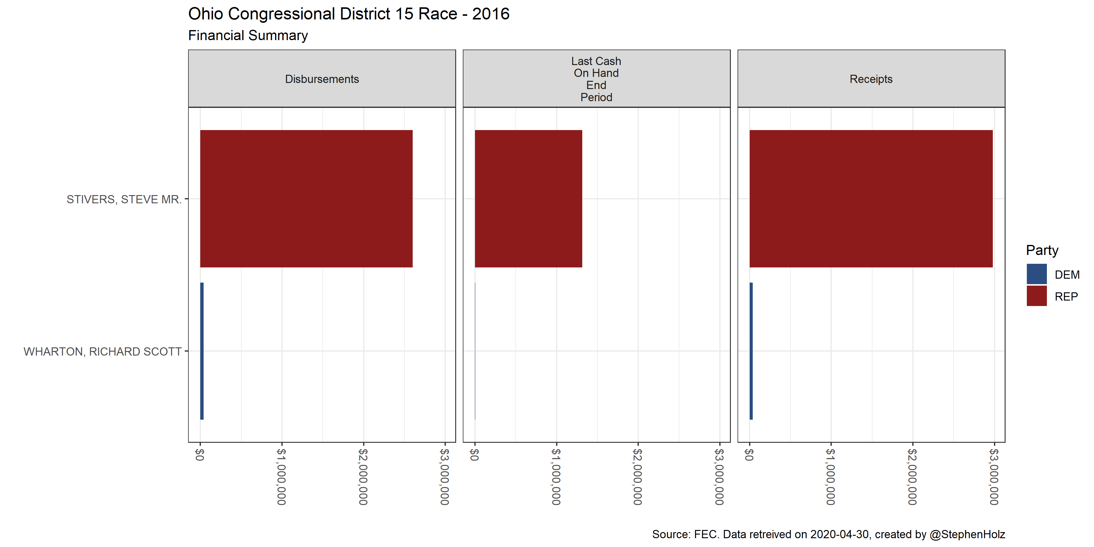Click Stivers' red cash on hand bar
Viewport: 1094px width, 547px height.
(x=528, y=198)
